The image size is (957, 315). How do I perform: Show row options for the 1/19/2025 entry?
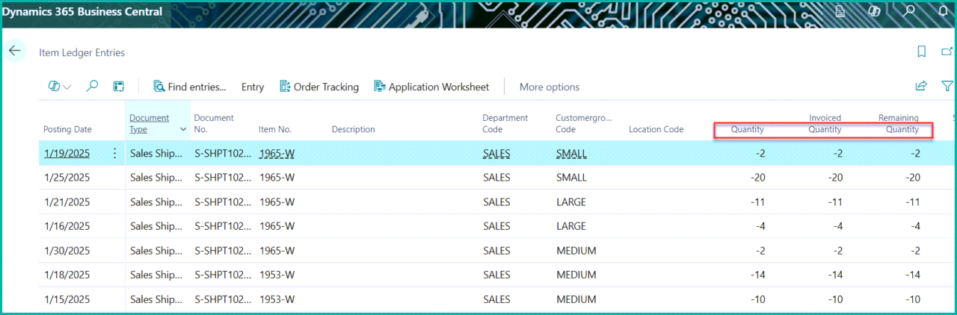point(114,154)
